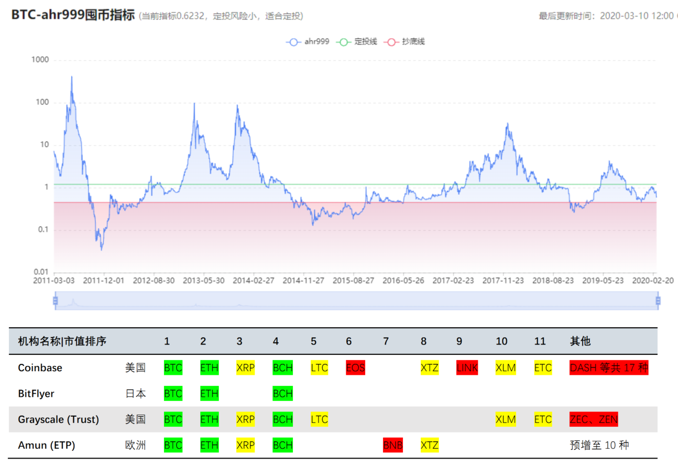Click the XRP cell in the Amun row
Screen dimensions: 678x467
(x=245, y=446)
